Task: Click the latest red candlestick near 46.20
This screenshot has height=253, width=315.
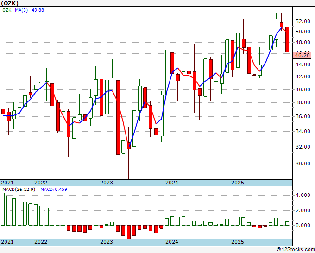Action: (x=287, y=39)
